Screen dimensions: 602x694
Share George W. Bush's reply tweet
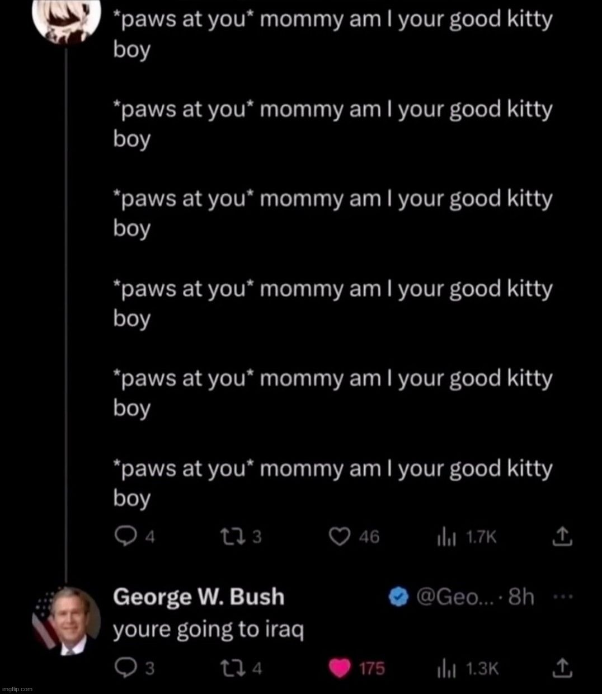point(561,668)
